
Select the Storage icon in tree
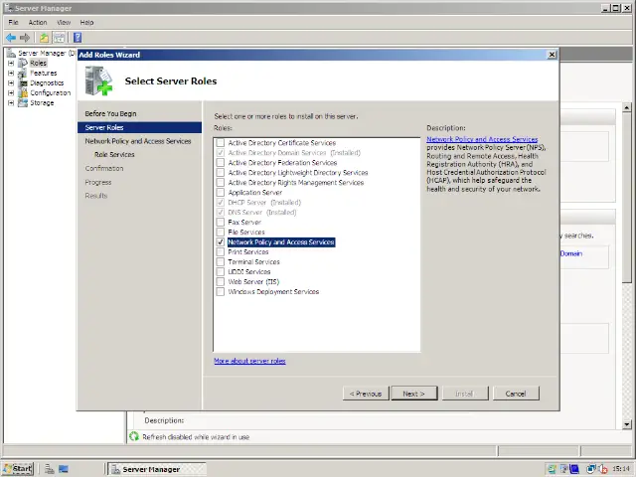[x=23, y=102]
